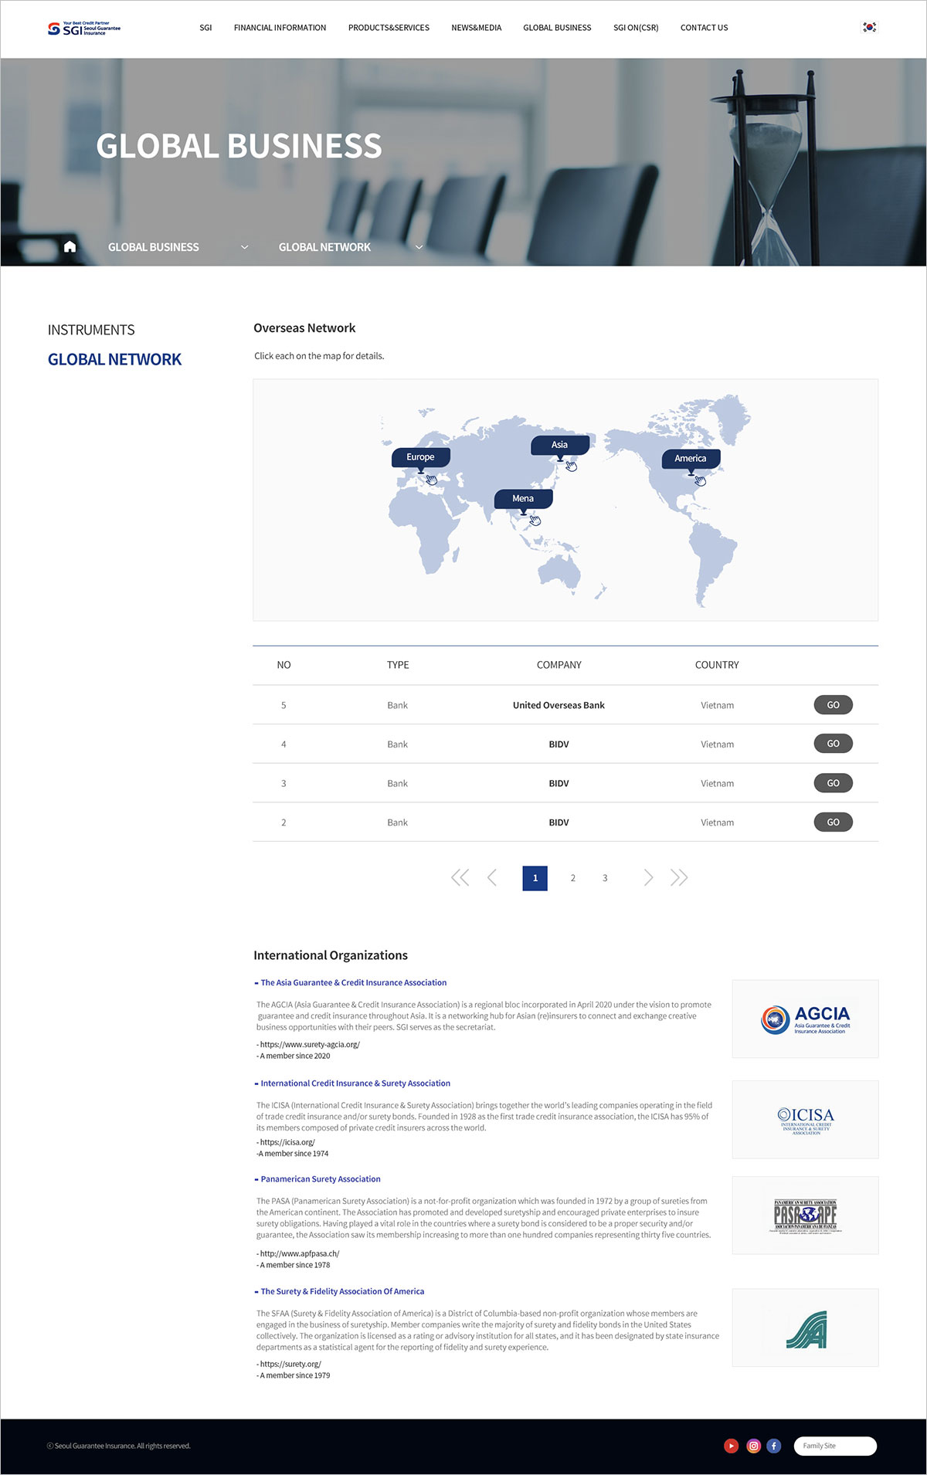Open https://icisa.org/ link
Viewport: 927px width, 1475px height.
(x=287, y=1142)
